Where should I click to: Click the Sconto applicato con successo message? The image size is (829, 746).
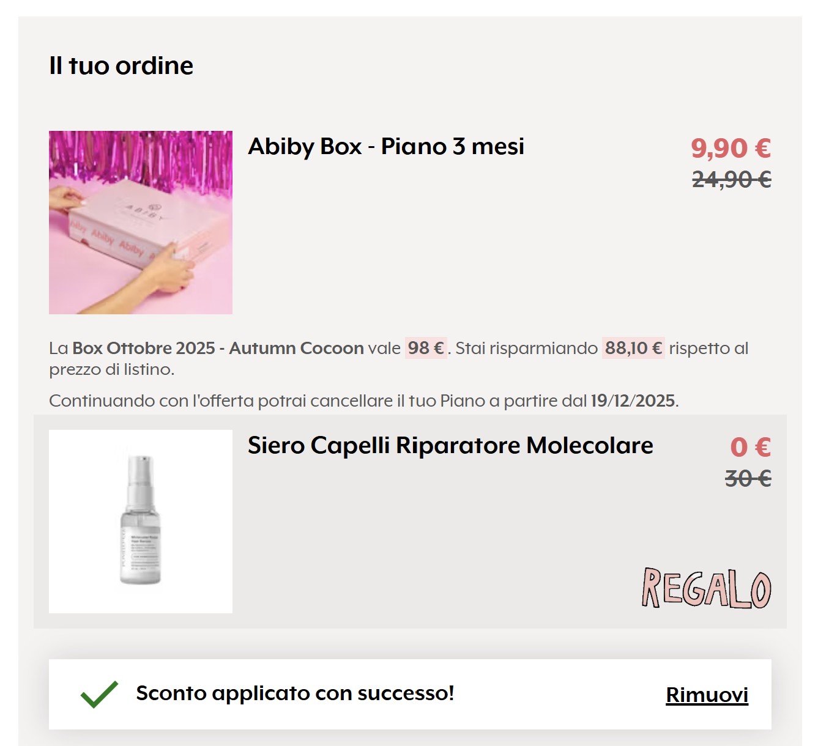tap(295, 693)
